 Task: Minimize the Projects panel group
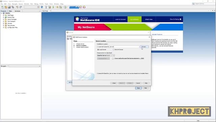coord(40,11)
